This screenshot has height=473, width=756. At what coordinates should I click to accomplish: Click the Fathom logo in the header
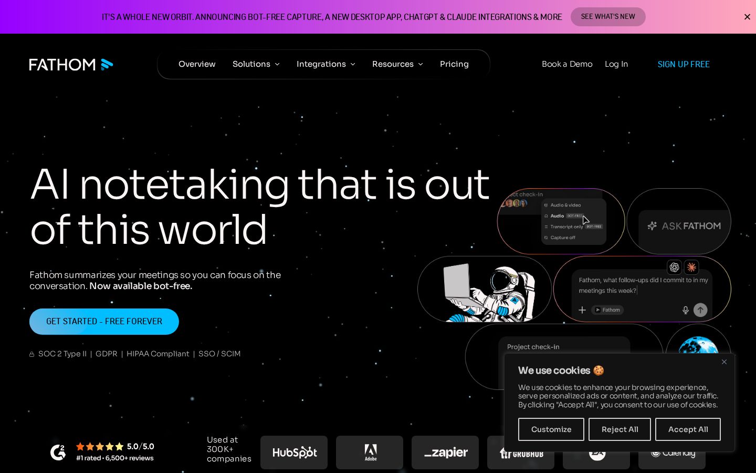71,64
